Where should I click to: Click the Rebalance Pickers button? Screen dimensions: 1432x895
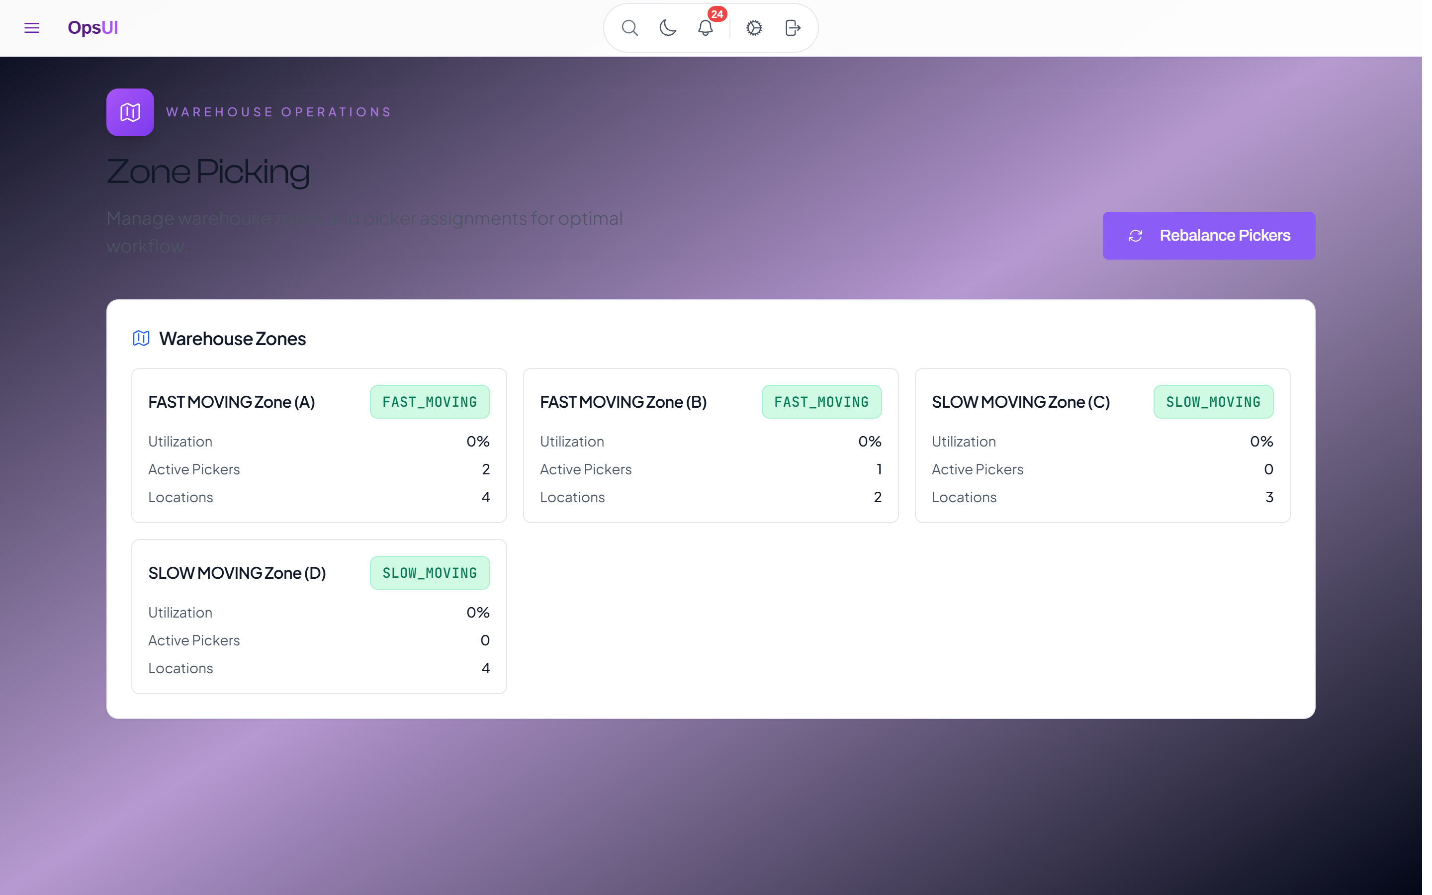[1208, 236]
